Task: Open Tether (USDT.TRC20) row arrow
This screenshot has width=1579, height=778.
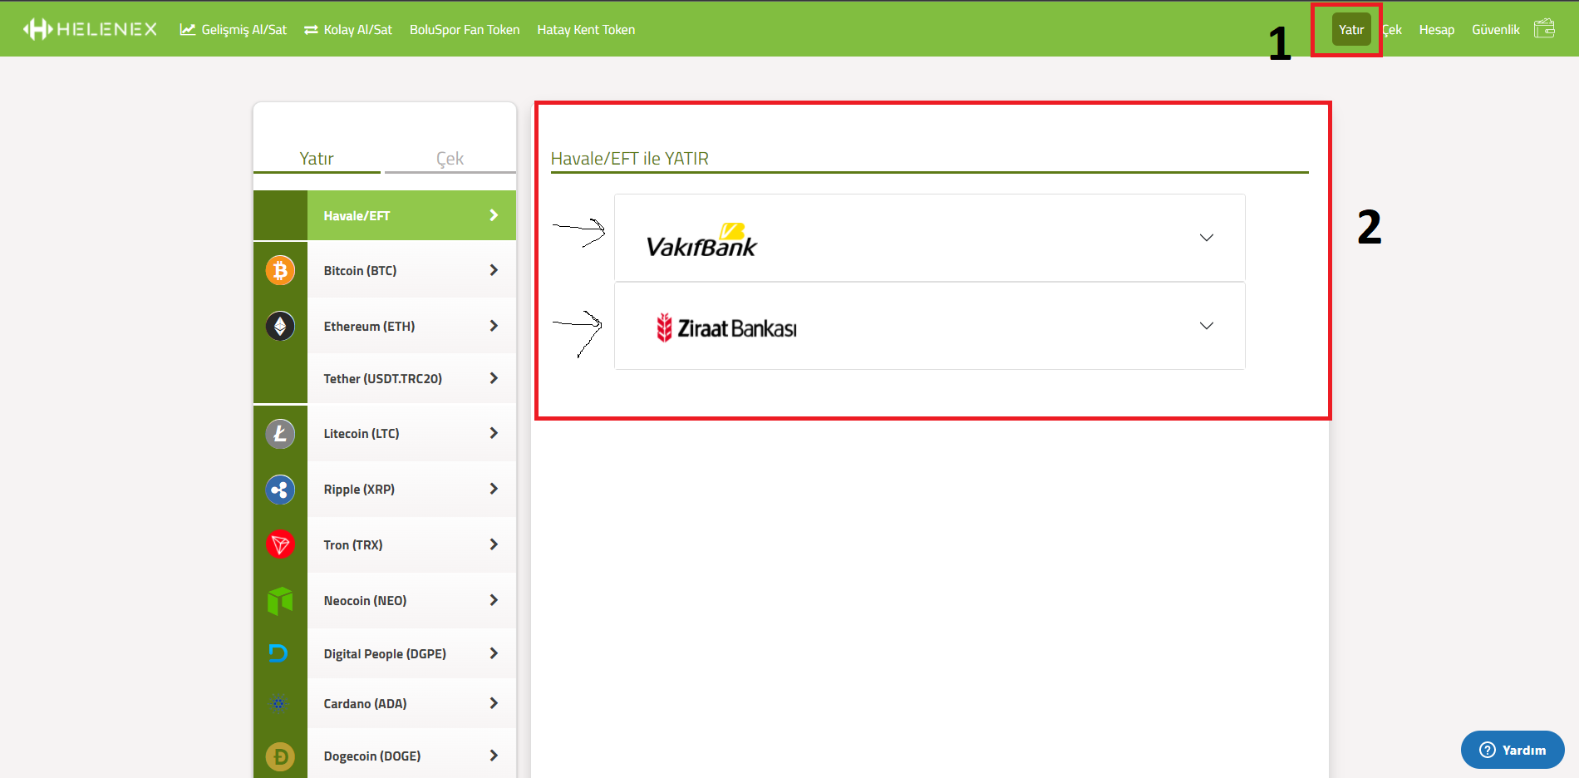Action: click(494, 378)
